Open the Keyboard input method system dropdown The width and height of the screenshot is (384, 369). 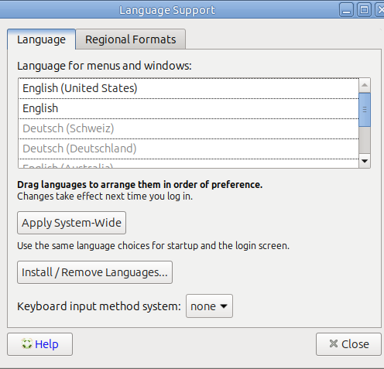209,306
